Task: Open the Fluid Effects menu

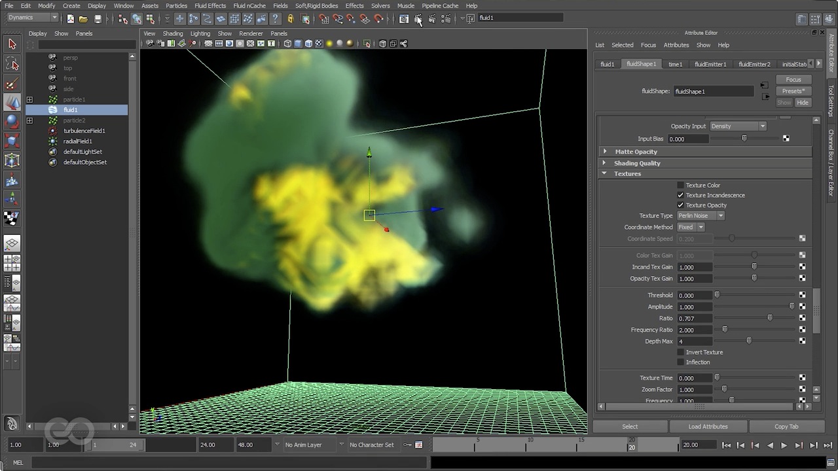Action: (x=209, y=5)
